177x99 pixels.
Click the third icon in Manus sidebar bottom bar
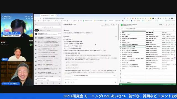[x=48, y=83]
